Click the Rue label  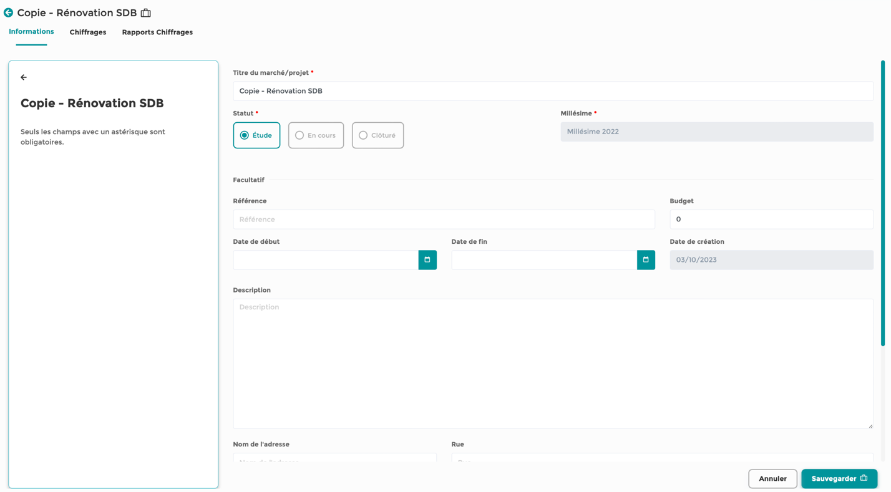click(x=457, y=445)
